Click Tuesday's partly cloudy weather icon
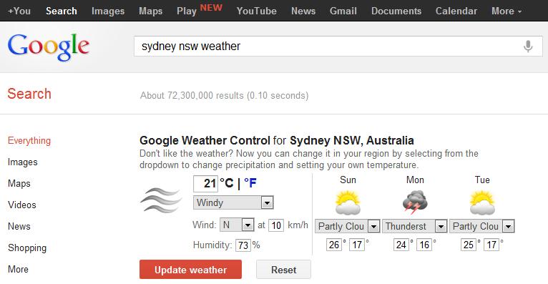 pyautogui.click(x=482, y=202)
